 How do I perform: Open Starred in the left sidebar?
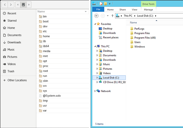coord(12,21)
